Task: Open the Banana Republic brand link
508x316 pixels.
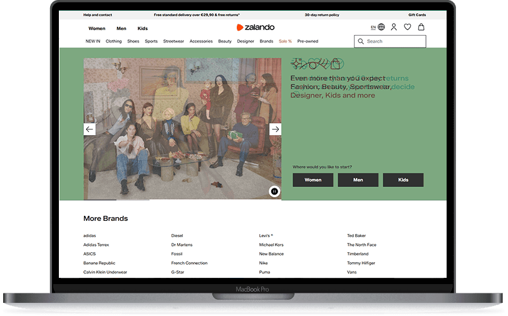Action: (x=99, y=263)
